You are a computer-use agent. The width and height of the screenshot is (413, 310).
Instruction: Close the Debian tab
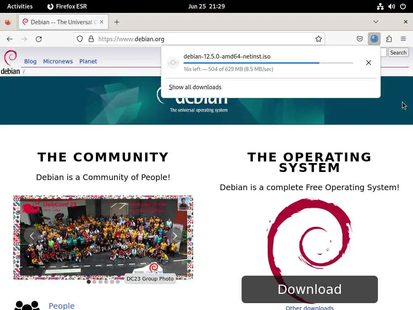[x=102, y=22]
